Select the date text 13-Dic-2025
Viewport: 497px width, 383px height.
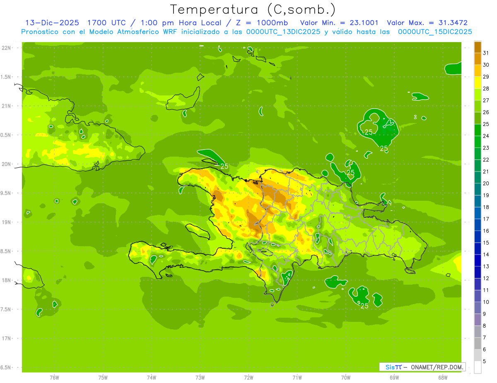52,23
